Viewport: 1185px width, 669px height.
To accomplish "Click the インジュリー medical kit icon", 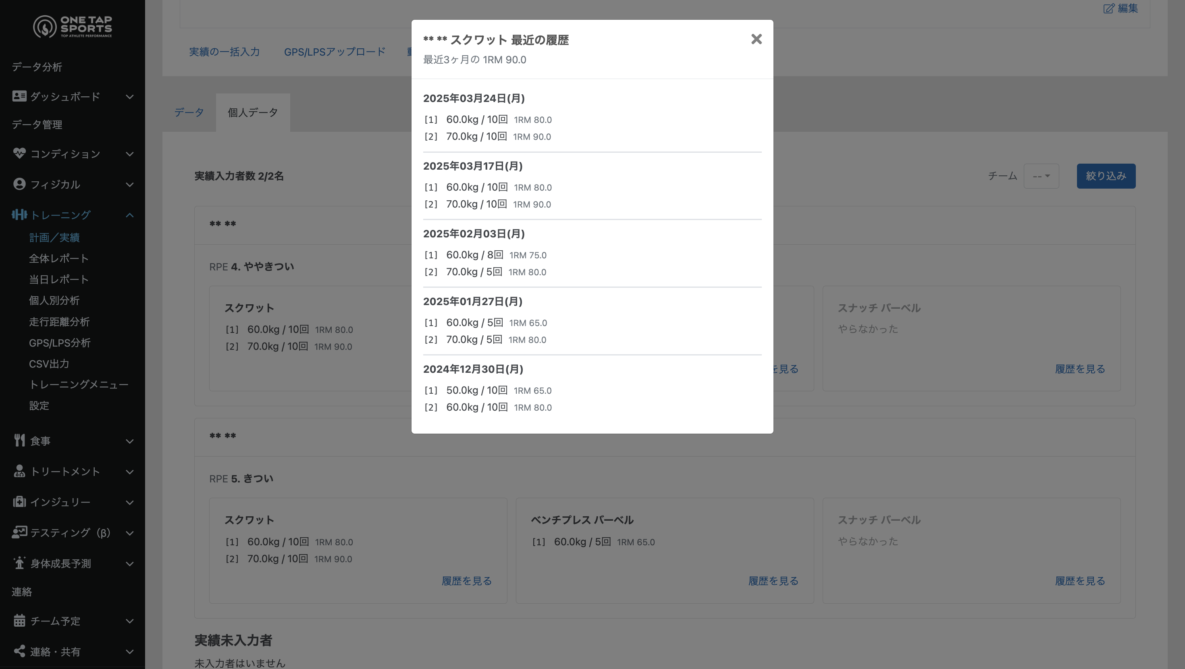I will point(19,501).
